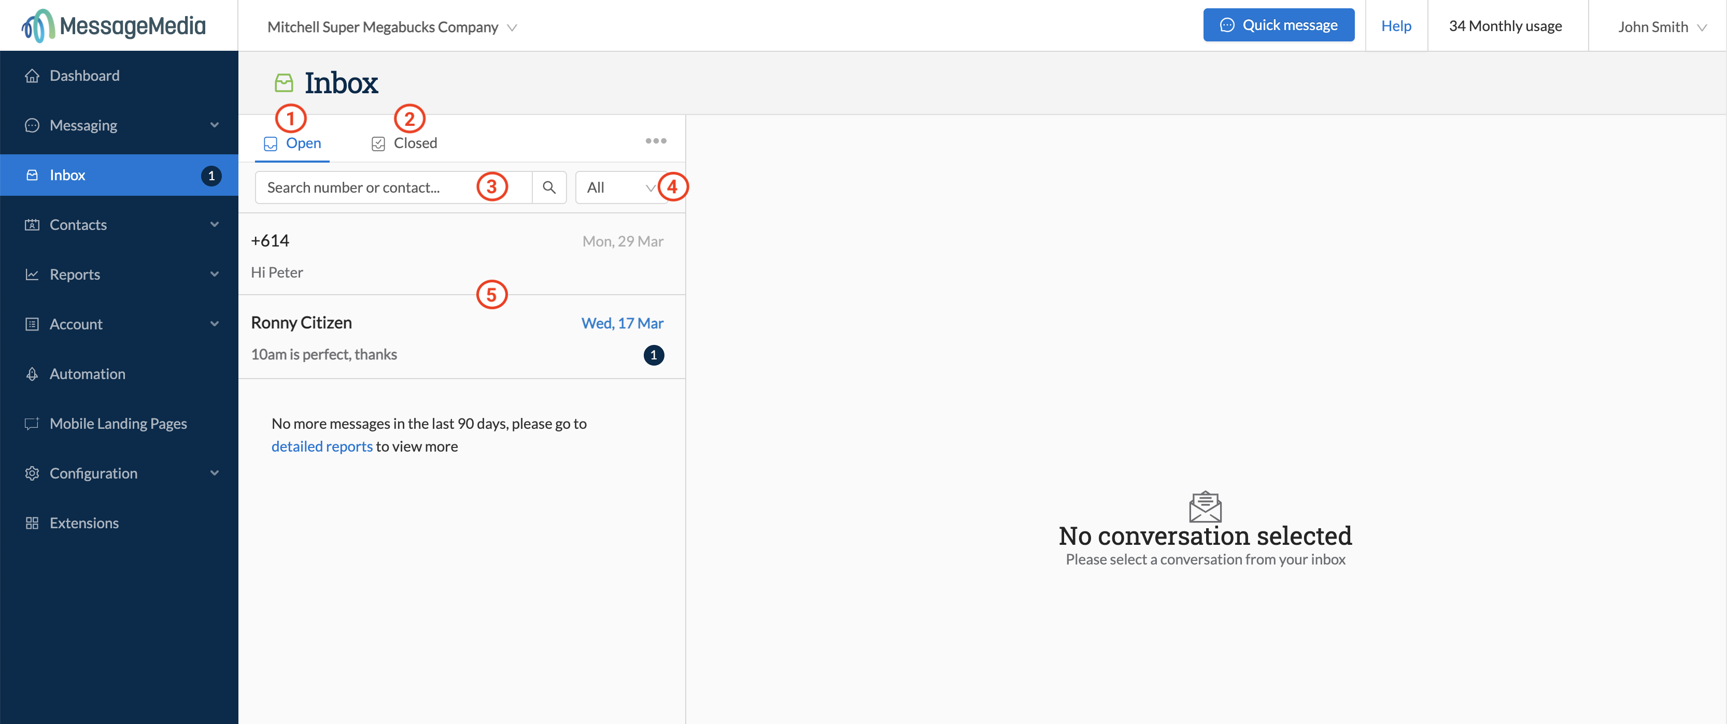Expand the Account section chevron
The width and height of the screenshot is (1727, 724).
pyautogui.click(x=214, y=324)
